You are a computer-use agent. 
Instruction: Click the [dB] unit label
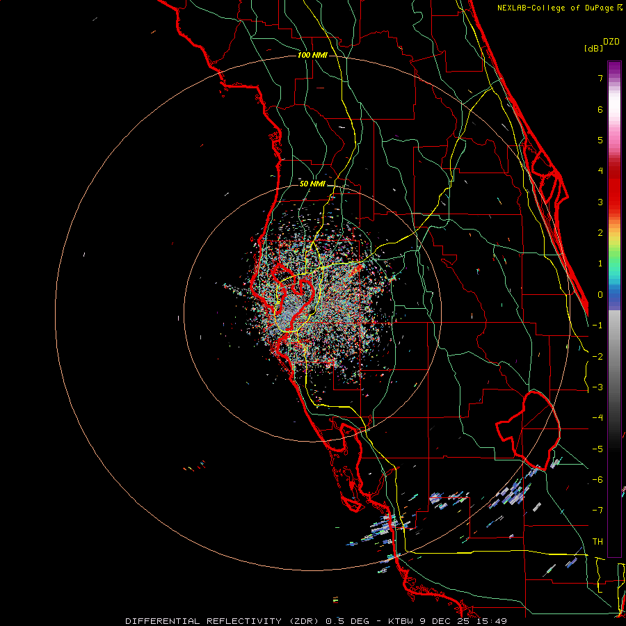click(x=593, y=49)
